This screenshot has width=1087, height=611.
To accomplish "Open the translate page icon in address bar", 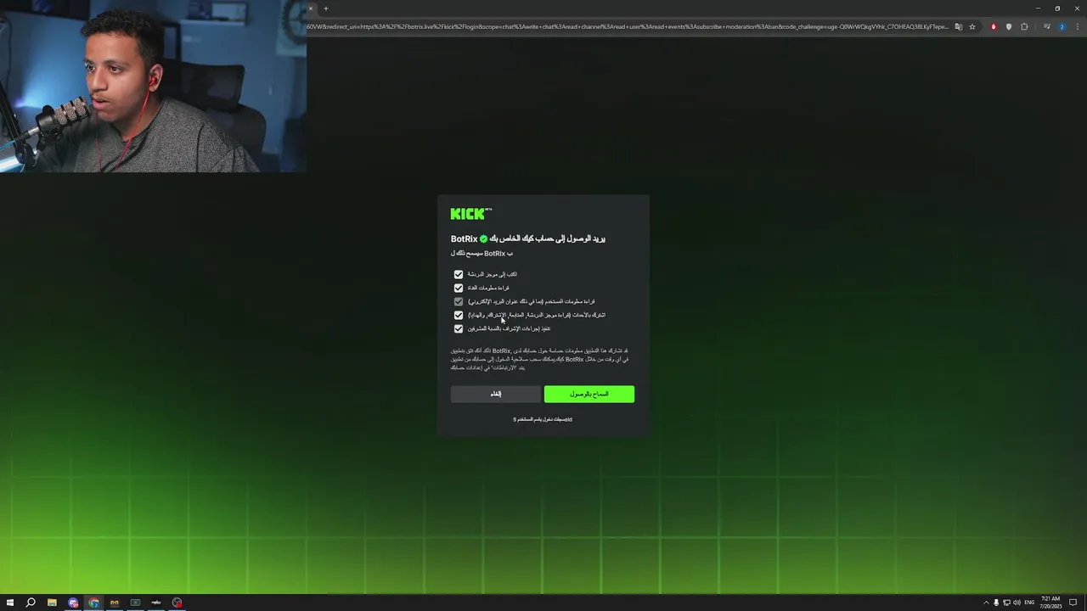I will (x=959, y=26).
